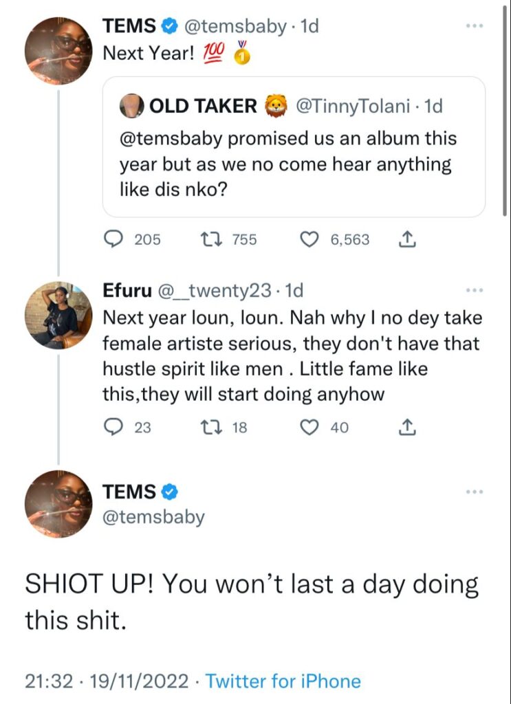Like the TEMS tweet with 6,563 likes
The width and height of the screenshot is (511, 704).
[x=311, y=239]
